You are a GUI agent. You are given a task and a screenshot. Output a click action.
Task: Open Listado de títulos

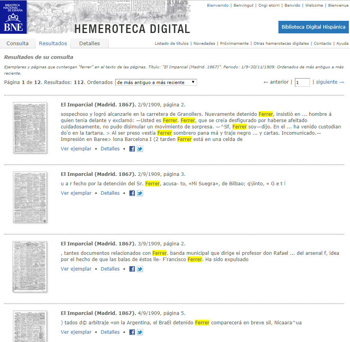(x=171, y=44)
